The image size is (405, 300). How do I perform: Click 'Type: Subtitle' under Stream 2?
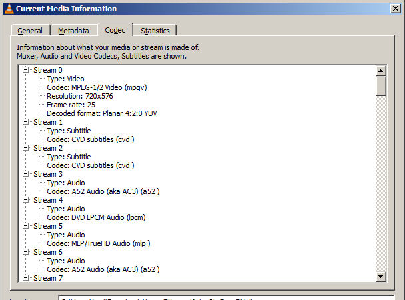pos(69,157)
